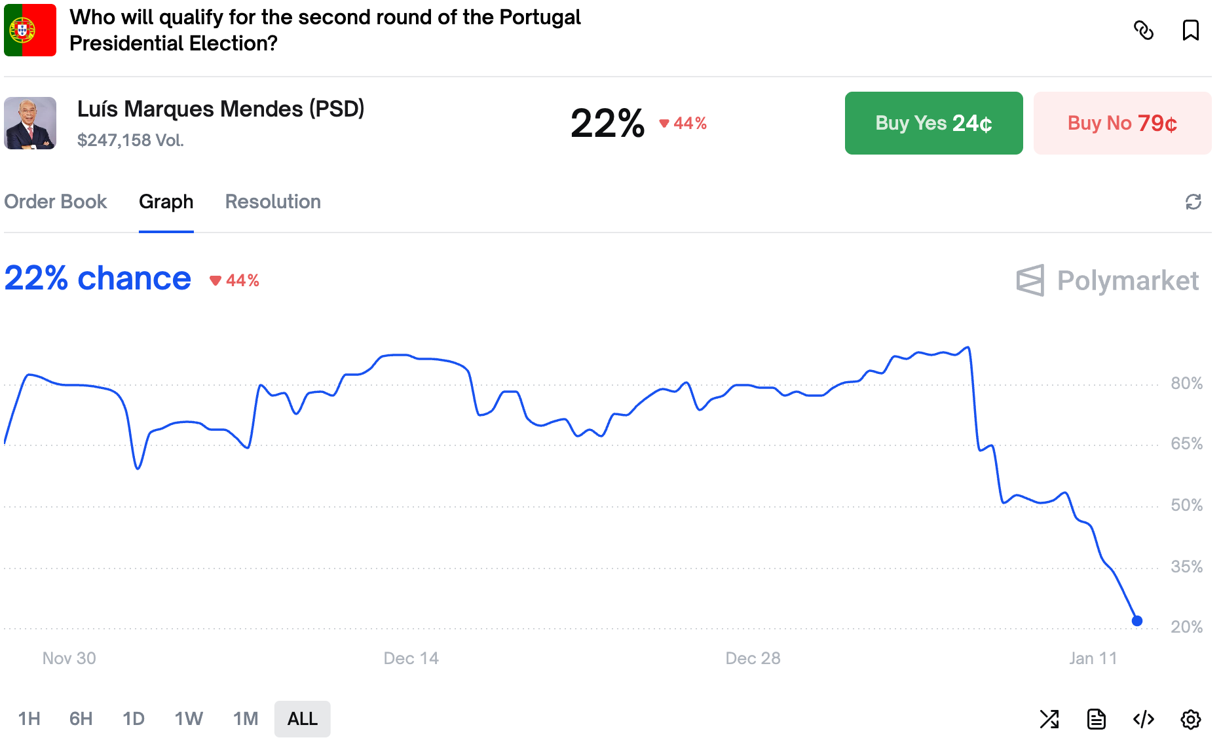Copy market link via chain icon
Screen dimensions: 1221x744
tap(1143, 30)
